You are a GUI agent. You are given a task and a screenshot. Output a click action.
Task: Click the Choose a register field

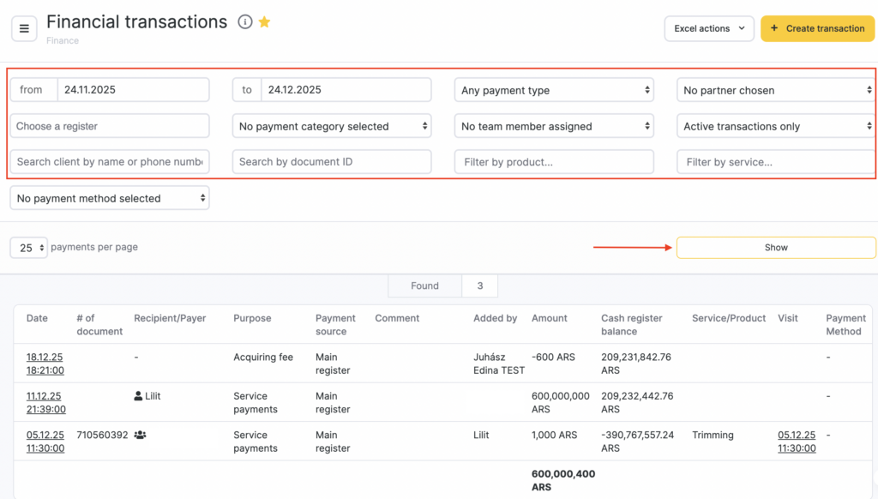110,126
